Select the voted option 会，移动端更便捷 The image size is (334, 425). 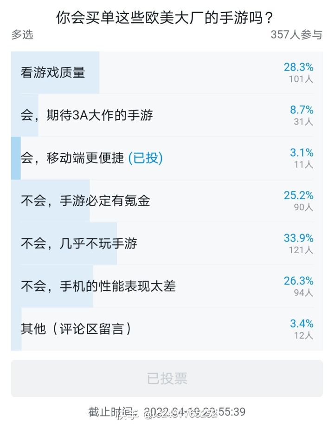(x=167, y=158)
